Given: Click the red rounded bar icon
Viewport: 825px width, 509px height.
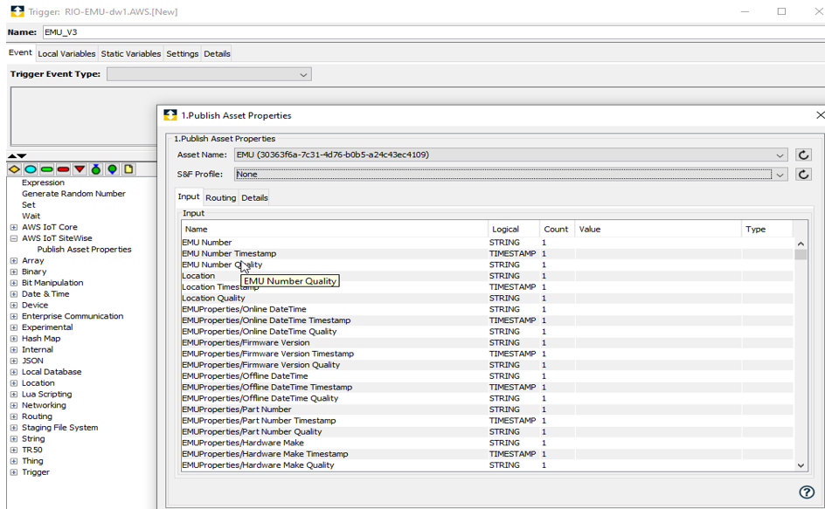Looking at the screenshot, I should pyautogui.click(x=63, y=169).
